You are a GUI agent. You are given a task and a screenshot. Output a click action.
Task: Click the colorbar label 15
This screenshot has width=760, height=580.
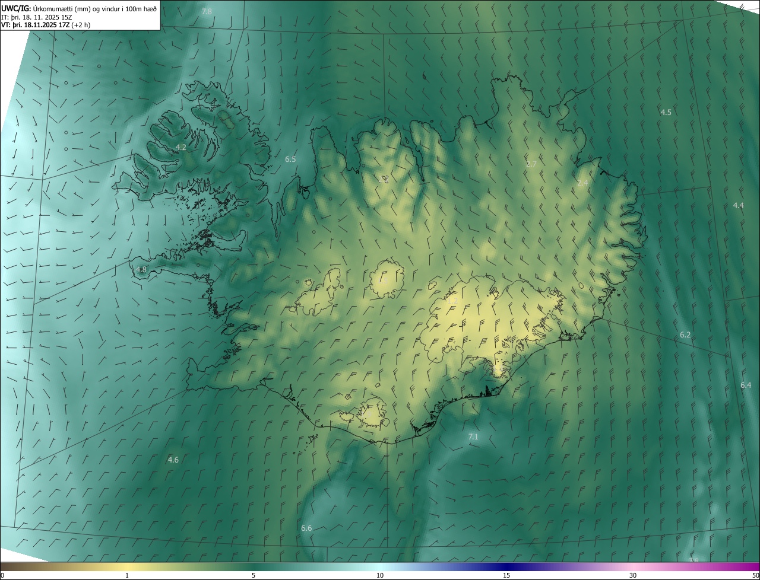pos(506,576)
